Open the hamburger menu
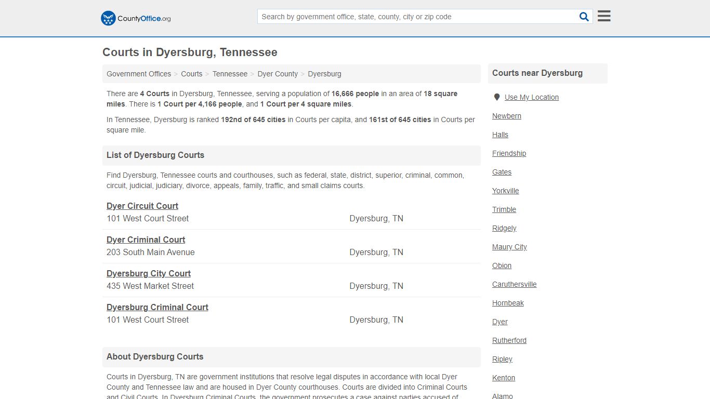Screen dimensions: 710x399 tap(604, 16)
